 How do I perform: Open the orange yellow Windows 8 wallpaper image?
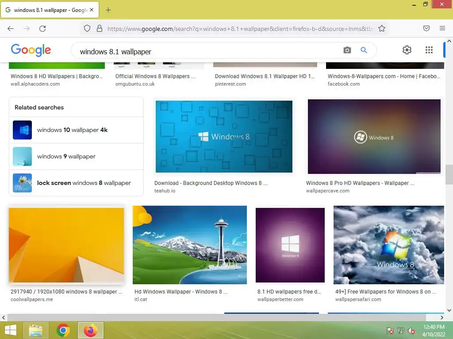tap(66, 245)
